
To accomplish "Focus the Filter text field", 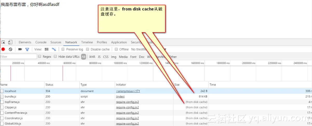I will click(x=19, y=57).
